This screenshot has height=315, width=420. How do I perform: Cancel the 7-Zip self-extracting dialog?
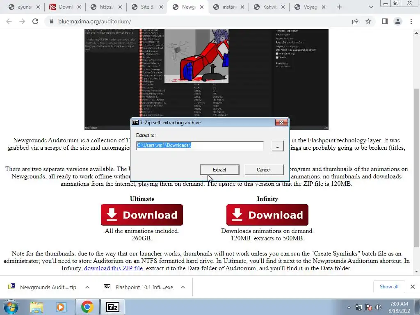coord(264,169)
